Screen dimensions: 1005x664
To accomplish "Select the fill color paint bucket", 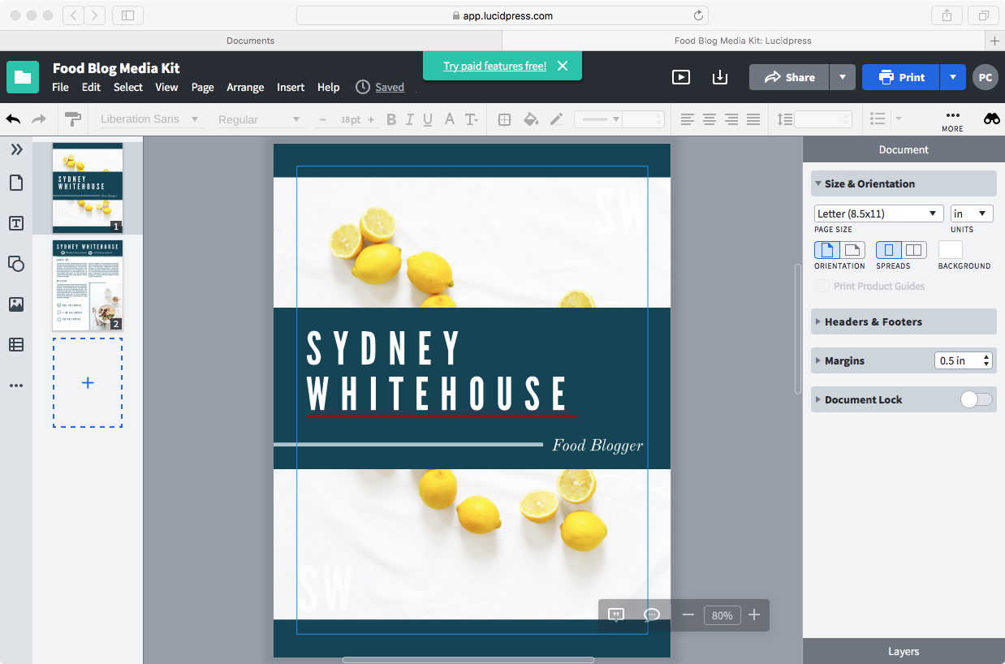I will (x=531, y=119).
